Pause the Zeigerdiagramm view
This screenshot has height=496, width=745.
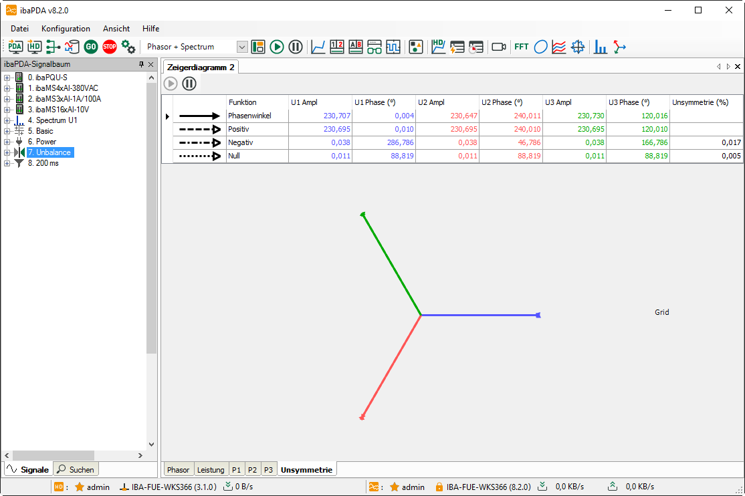pyautogui.click(x=189, y=84)
